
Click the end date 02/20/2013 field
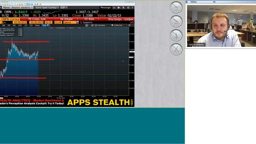[x=36, y=22]
